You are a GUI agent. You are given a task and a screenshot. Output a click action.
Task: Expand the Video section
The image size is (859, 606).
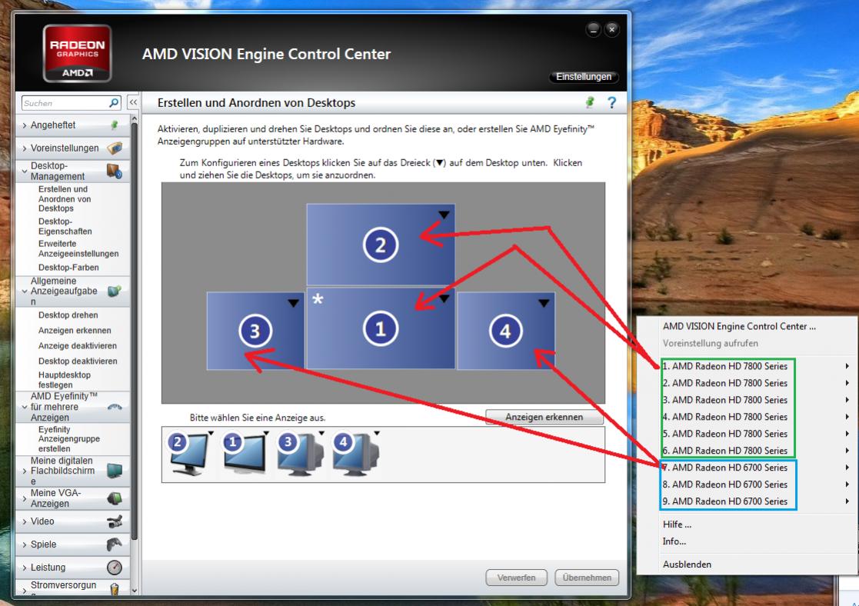[x=24, y=521]
